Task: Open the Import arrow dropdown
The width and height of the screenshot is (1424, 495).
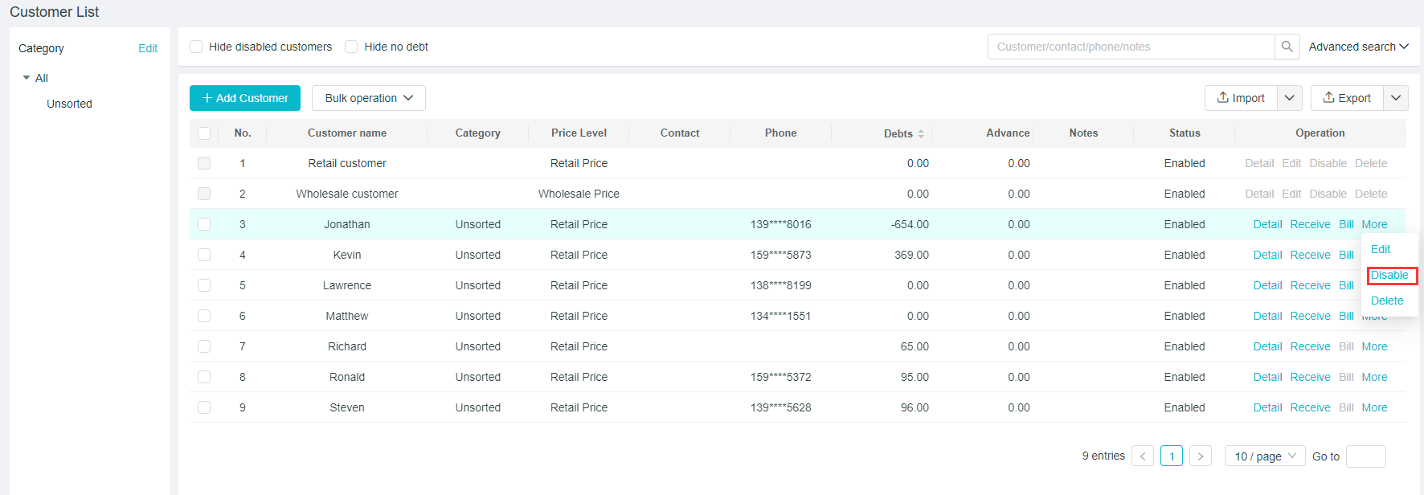Action: pos(1290,98)
